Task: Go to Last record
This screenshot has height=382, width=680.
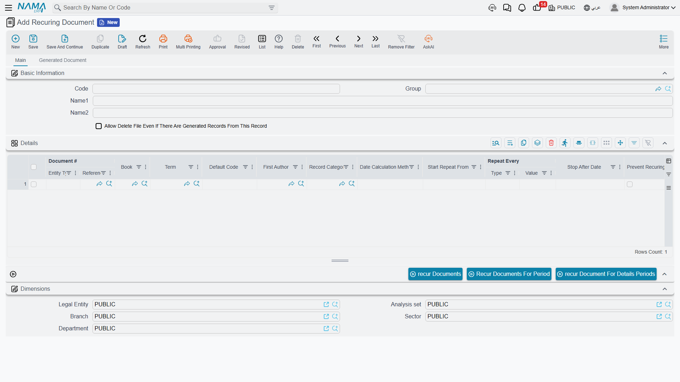Action: [x=375, y=41]
